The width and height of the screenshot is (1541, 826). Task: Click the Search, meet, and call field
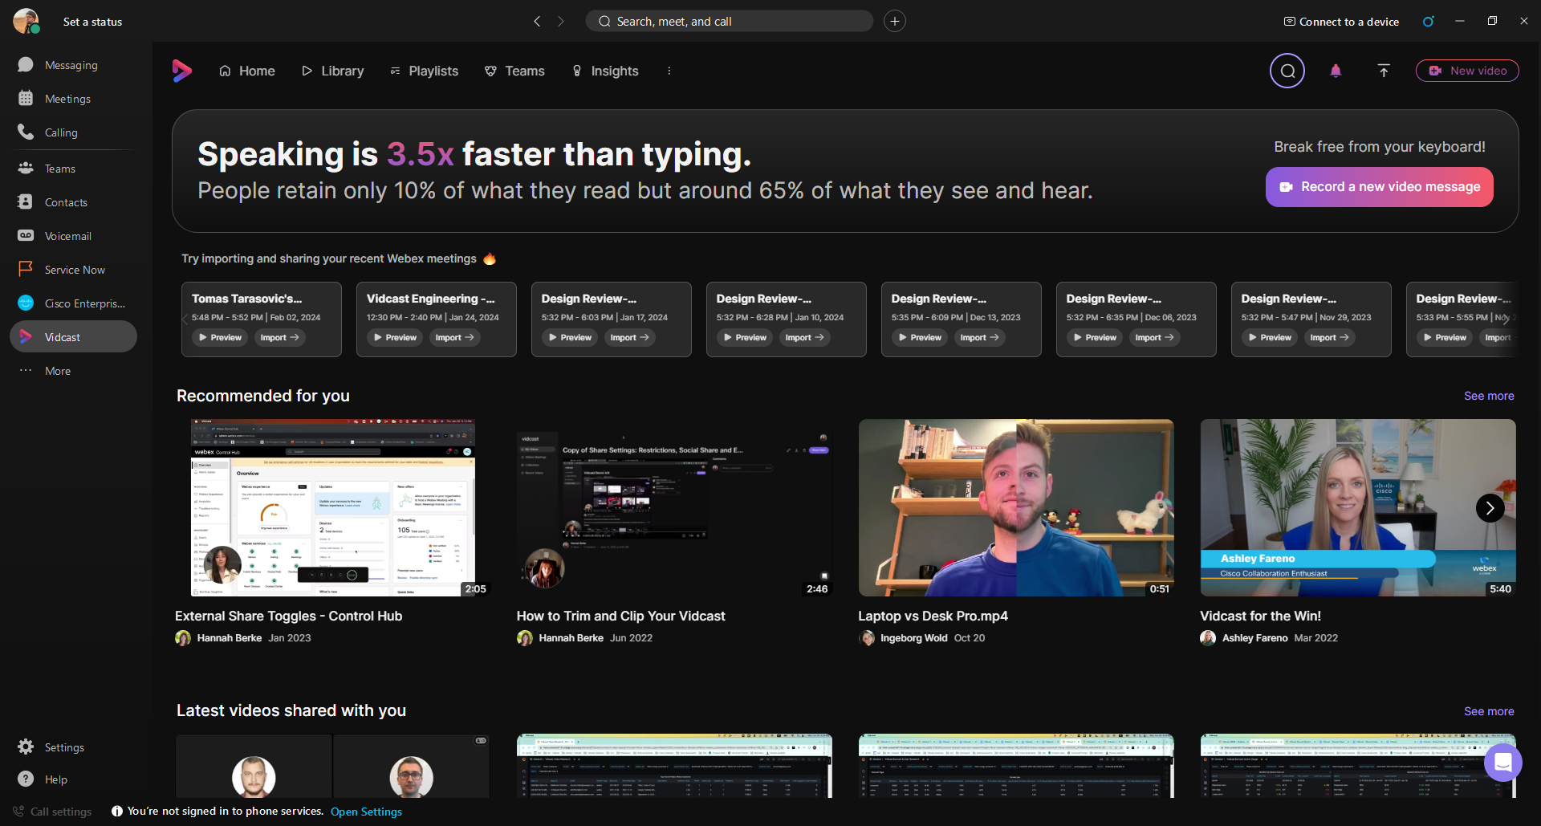click(730, 21)
